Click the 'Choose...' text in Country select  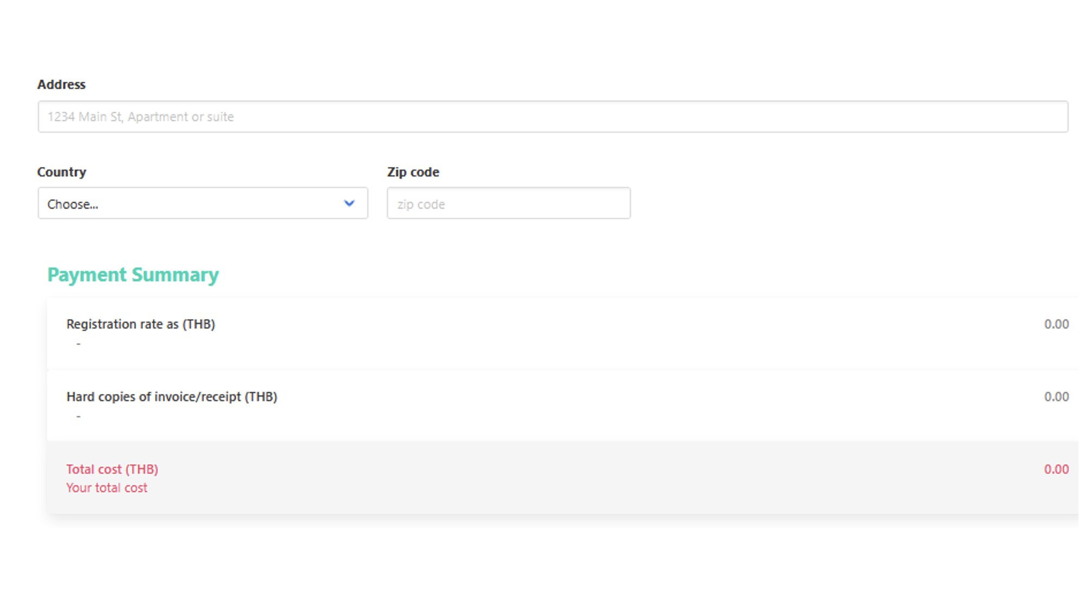73,204
